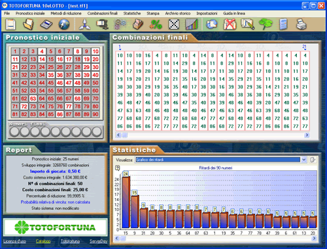
Task: Open the Visualizza dropdown arrow
Action: (x=304, y=160)
